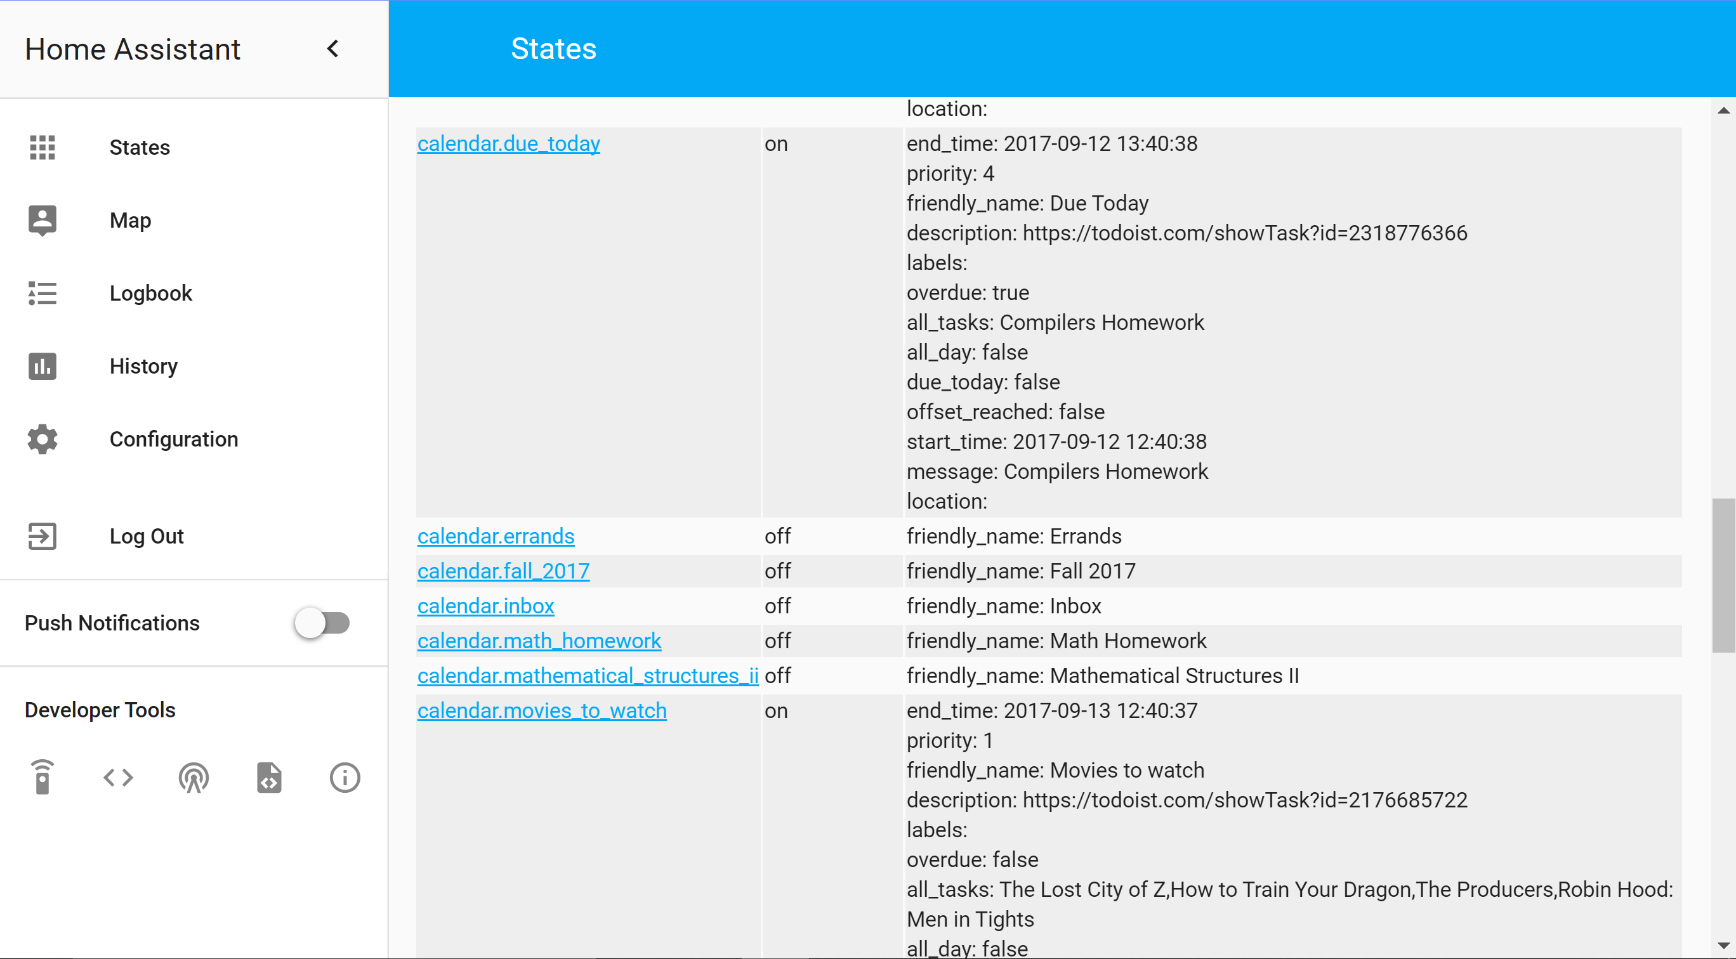Open the calendar.movies_to_watch entity link
The width and height of the screenshot is (1736, 959).
click(x=542, y=710)
